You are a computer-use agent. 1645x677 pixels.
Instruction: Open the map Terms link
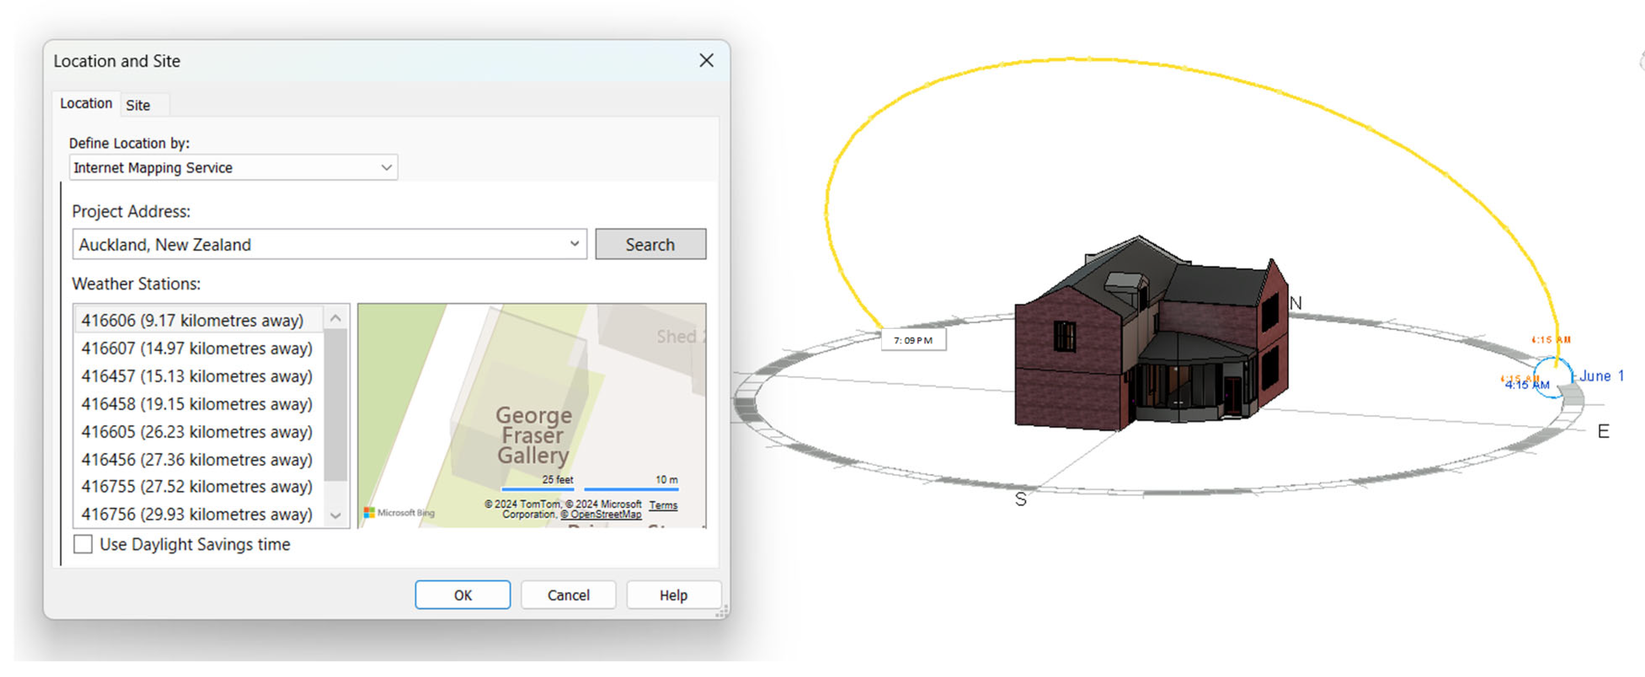coord(663,505)
